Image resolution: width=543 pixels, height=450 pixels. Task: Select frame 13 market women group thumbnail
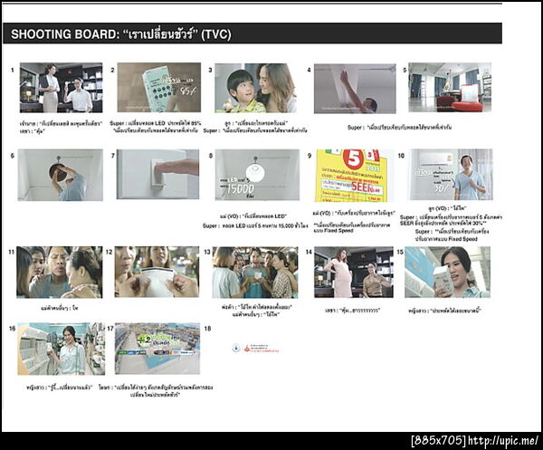tap(255, 273)
